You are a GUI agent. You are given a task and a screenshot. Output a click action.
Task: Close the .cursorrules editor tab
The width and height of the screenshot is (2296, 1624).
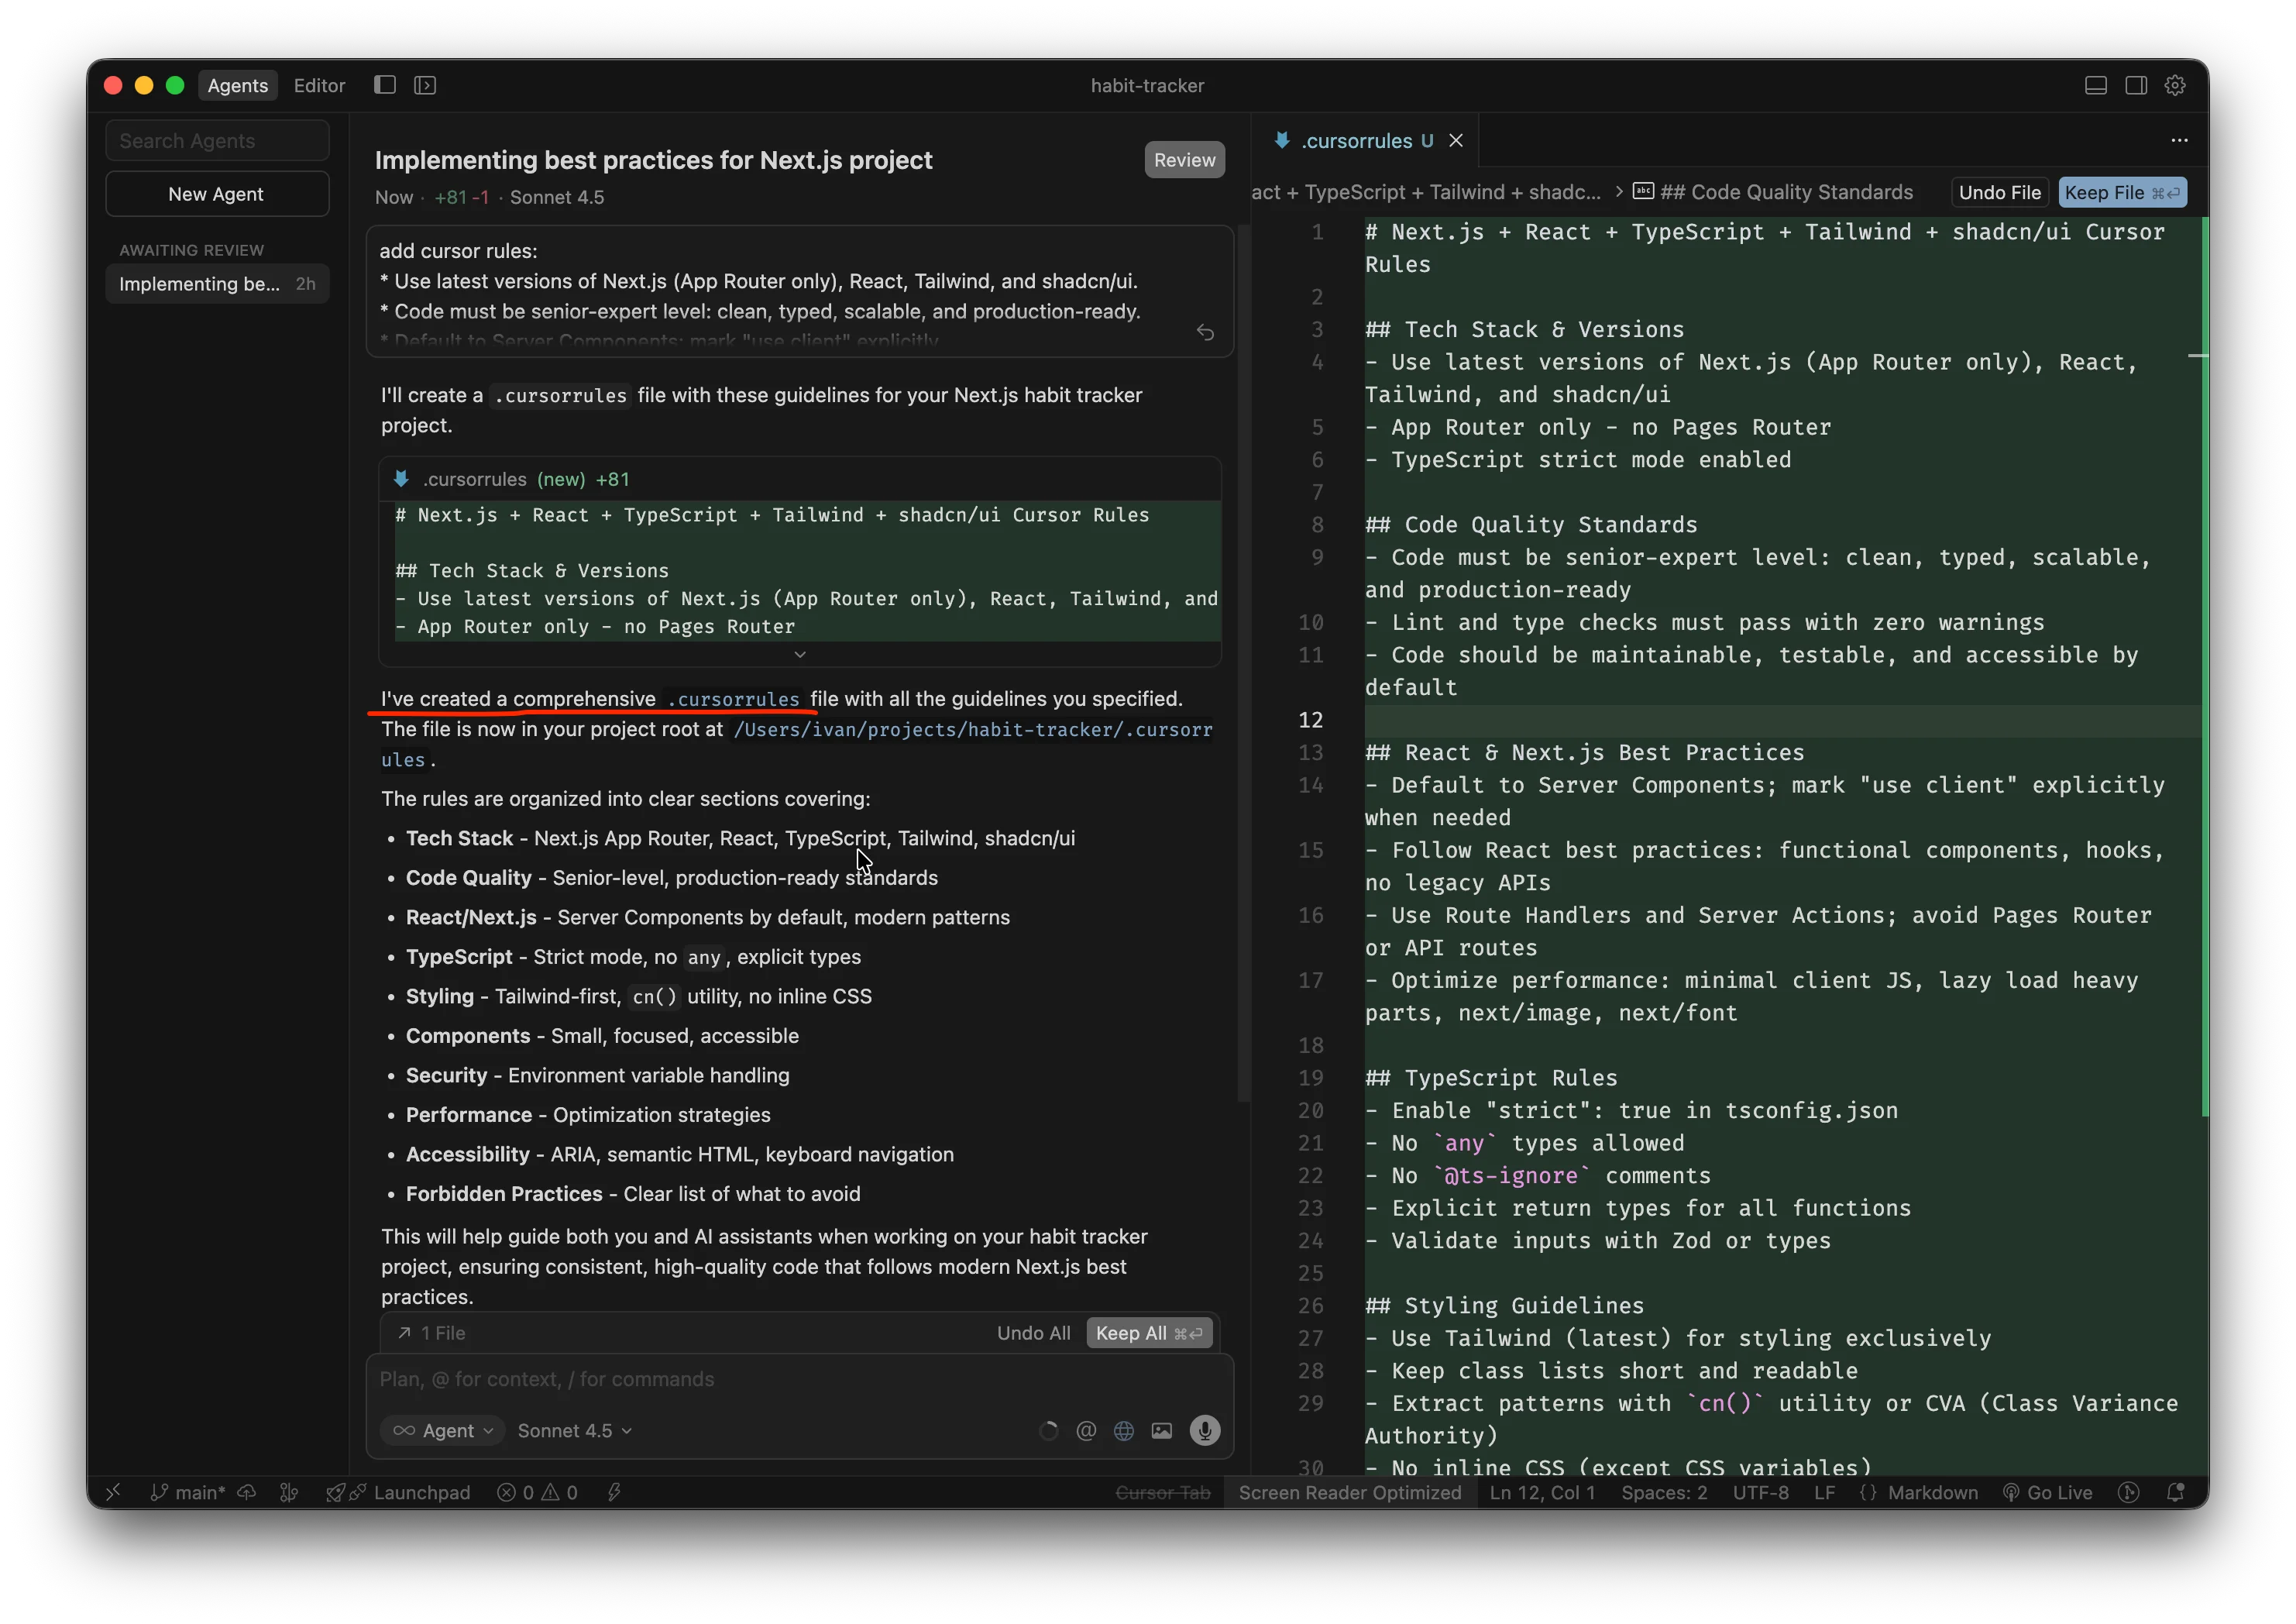pyautogui.click(x=1456, y=141)
